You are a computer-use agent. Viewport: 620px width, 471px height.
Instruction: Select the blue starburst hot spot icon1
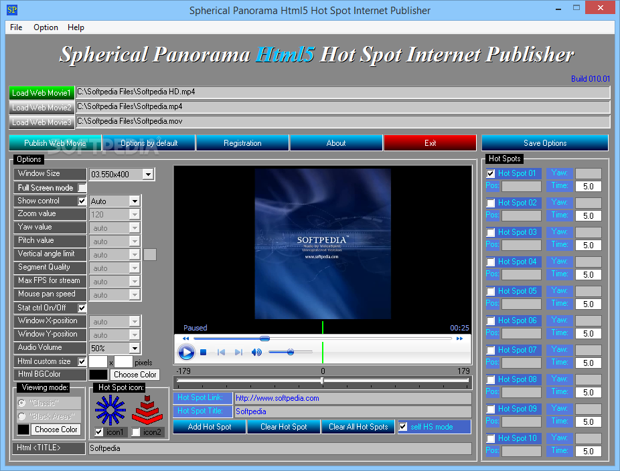110,411
